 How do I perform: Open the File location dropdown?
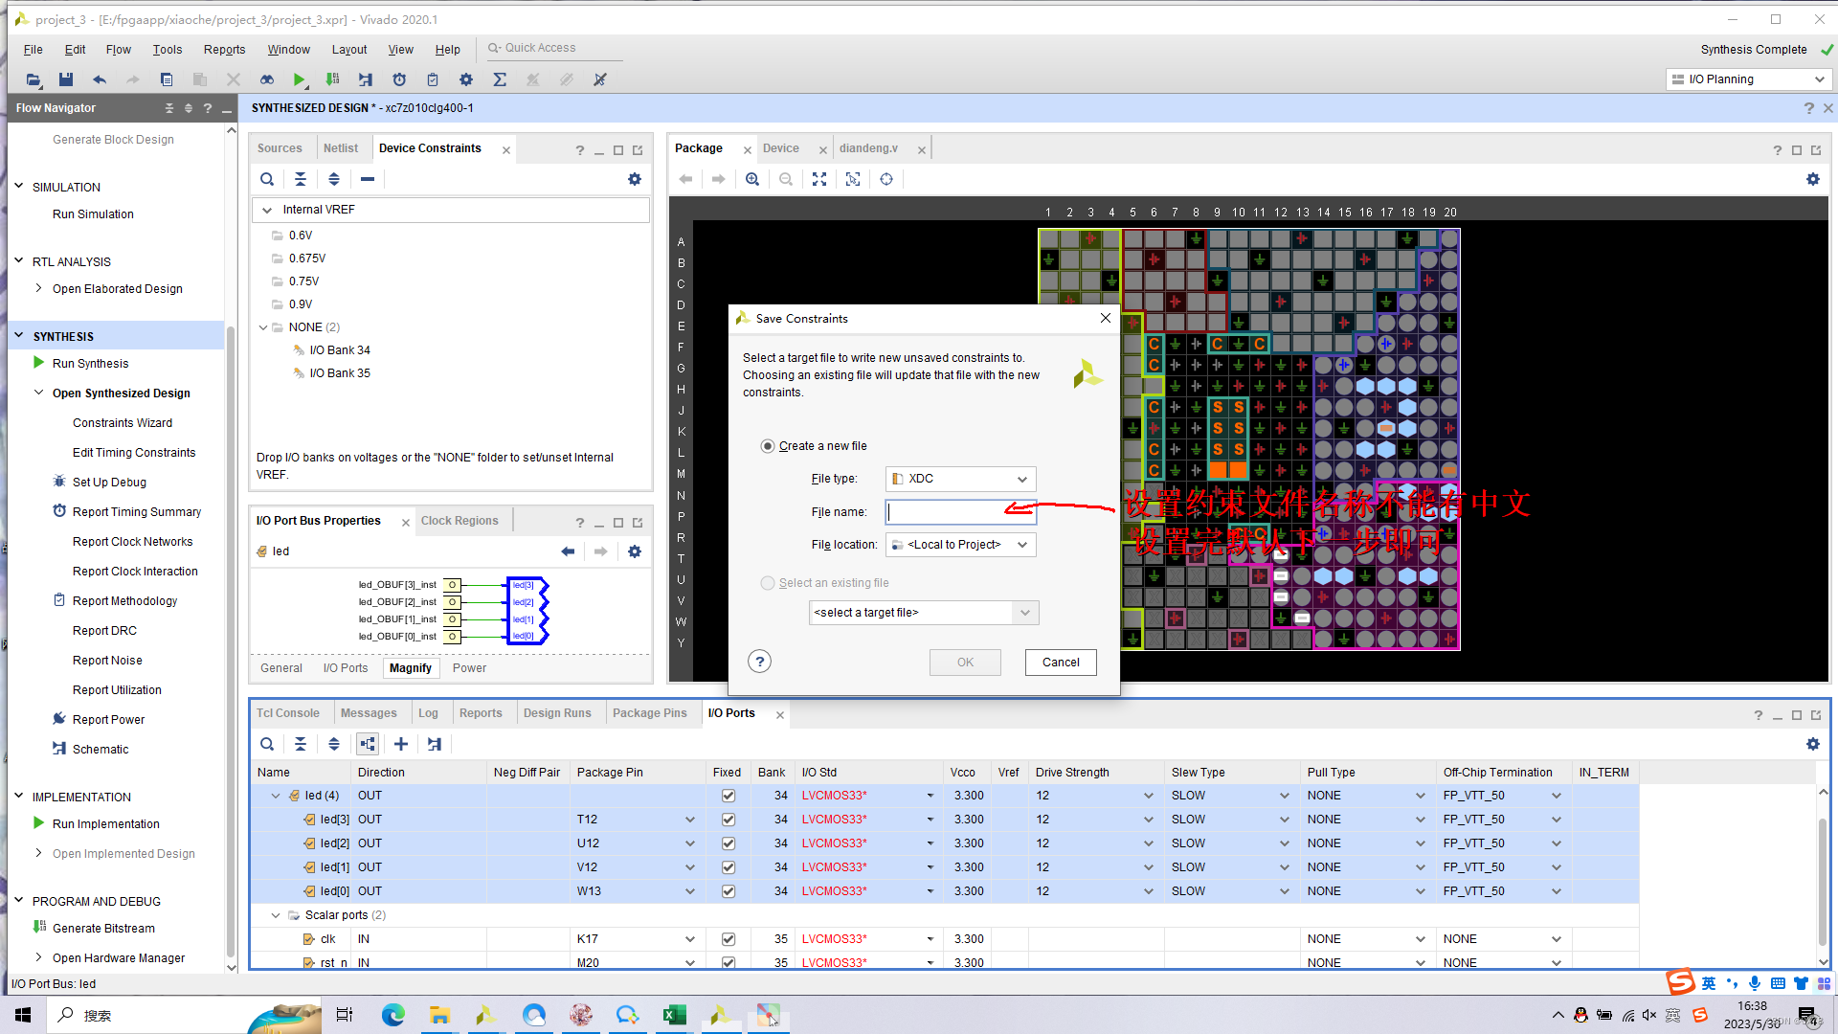point(960,545)
